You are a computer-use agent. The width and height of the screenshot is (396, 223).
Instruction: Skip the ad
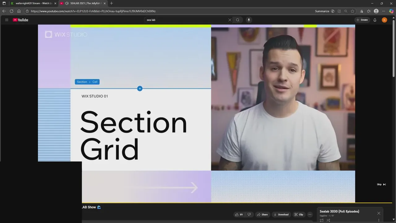[381, 184]
